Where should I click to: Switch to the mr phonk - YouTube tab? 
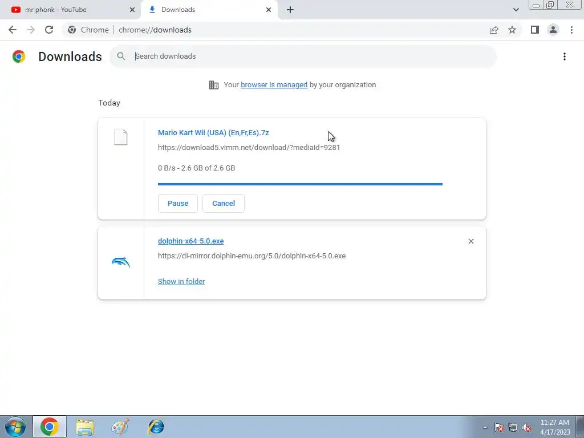point(70,10)
